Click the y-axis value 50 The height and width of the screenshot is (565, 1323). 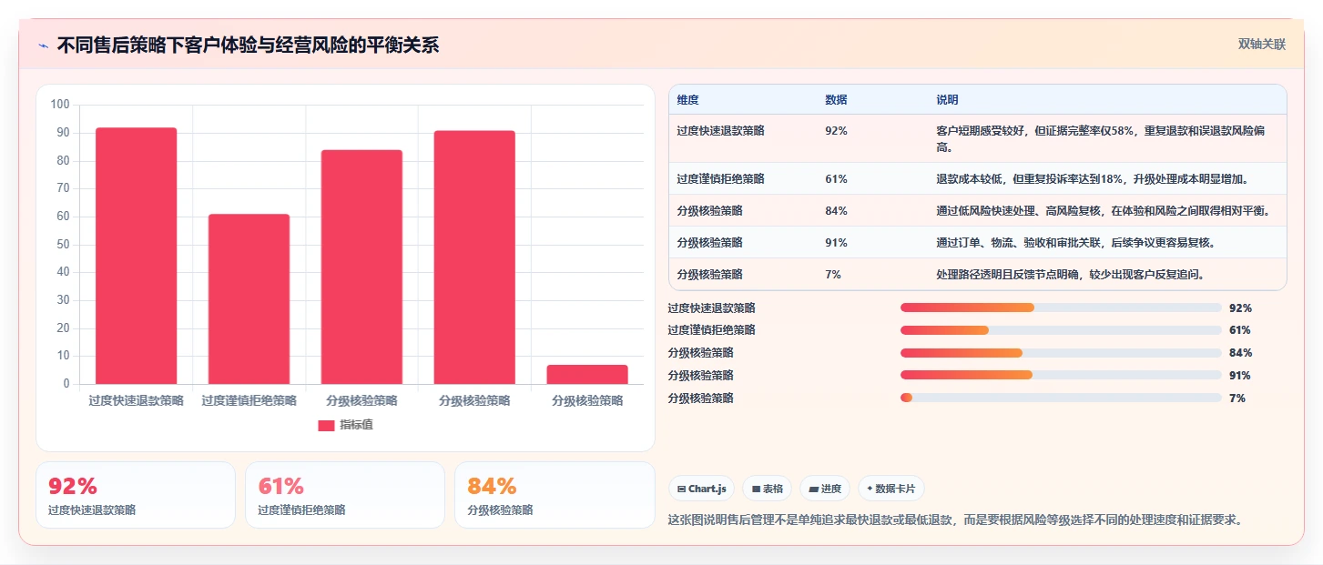(x=63, y=245)
